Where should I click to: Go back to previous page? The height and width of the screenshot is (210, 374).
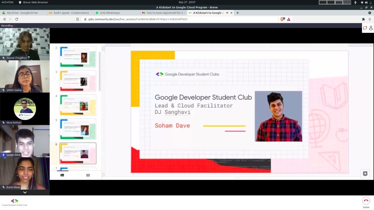4,19
